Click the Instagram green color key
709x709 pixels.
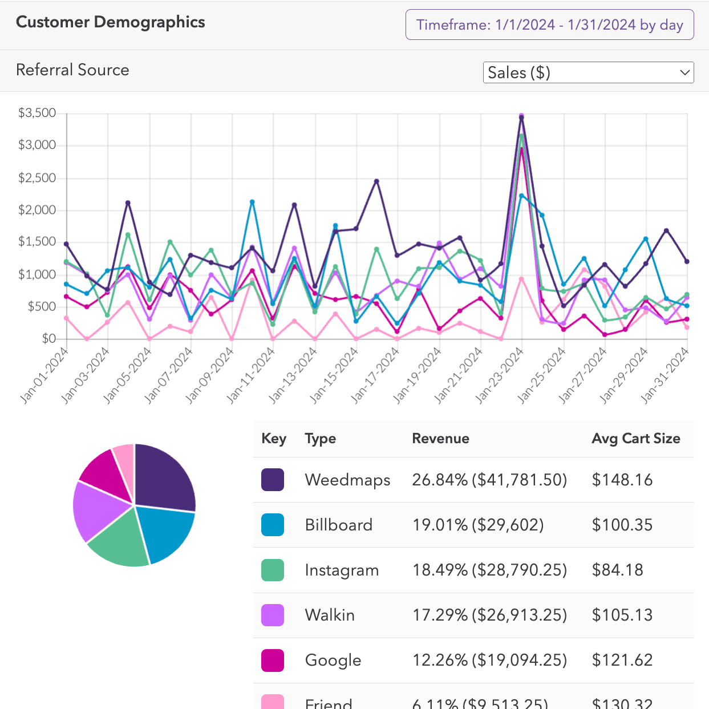(x=272, y=570)
